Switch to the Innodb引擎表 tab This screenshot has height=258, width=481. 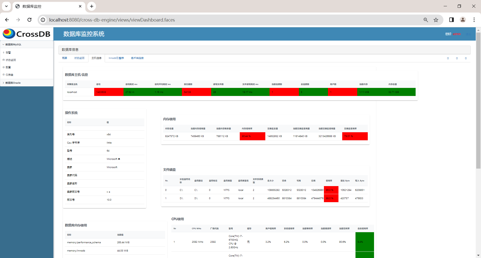click(x=116, y=58)
